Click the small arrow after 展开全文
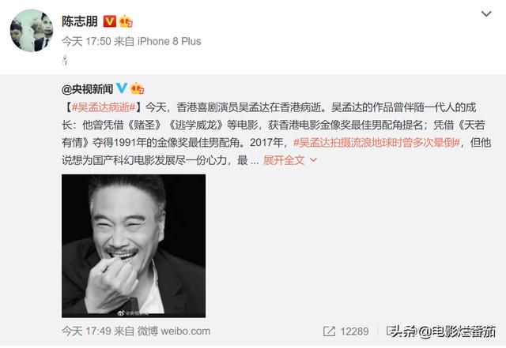Viewport: 506px width, 348px height. point(313,160)
